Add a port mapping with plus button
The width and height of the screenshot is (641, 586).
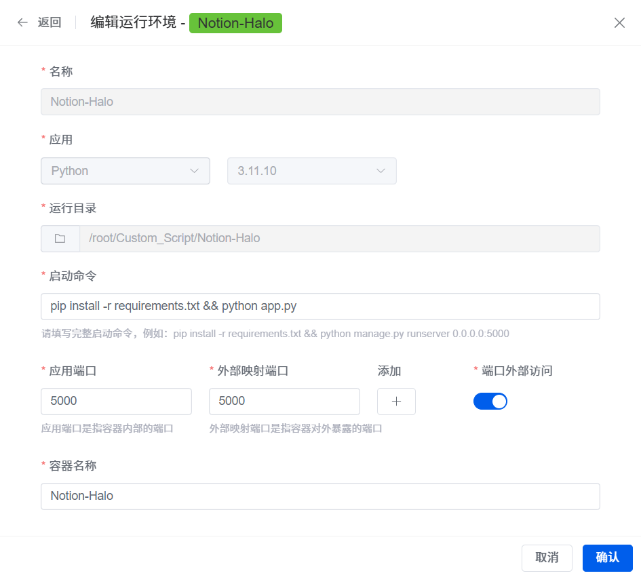pyautogui.click(x=396, y=402)
